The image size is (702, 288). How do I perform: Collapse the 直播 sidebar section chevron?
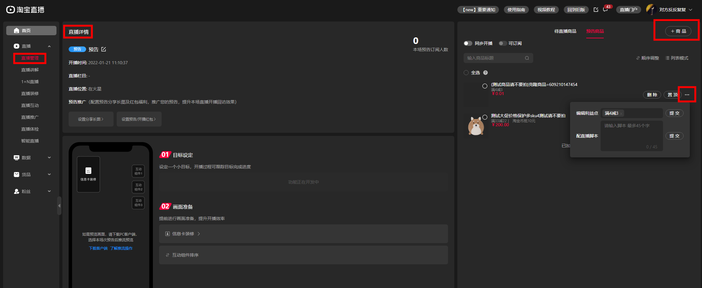49,46
